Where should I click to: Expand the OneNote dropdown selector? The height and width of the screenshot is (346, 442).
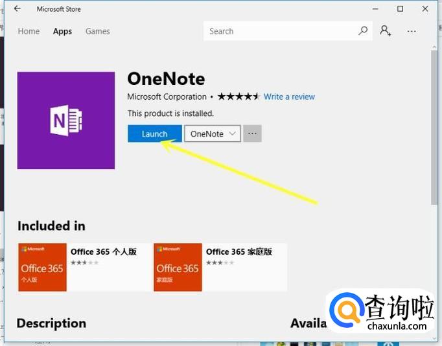tap(213, 133)
